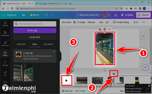Switch to the Hình ảnh tab
The width and height of the screenshot is (152, 94).
[21, 44]
